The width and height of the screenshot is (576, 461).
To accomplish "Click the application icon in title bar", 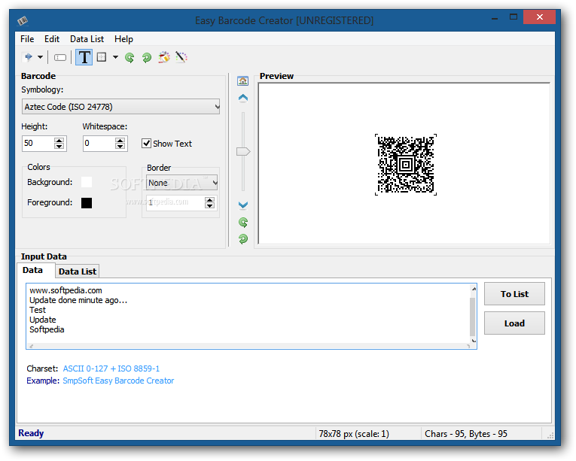I will point(23,20).
